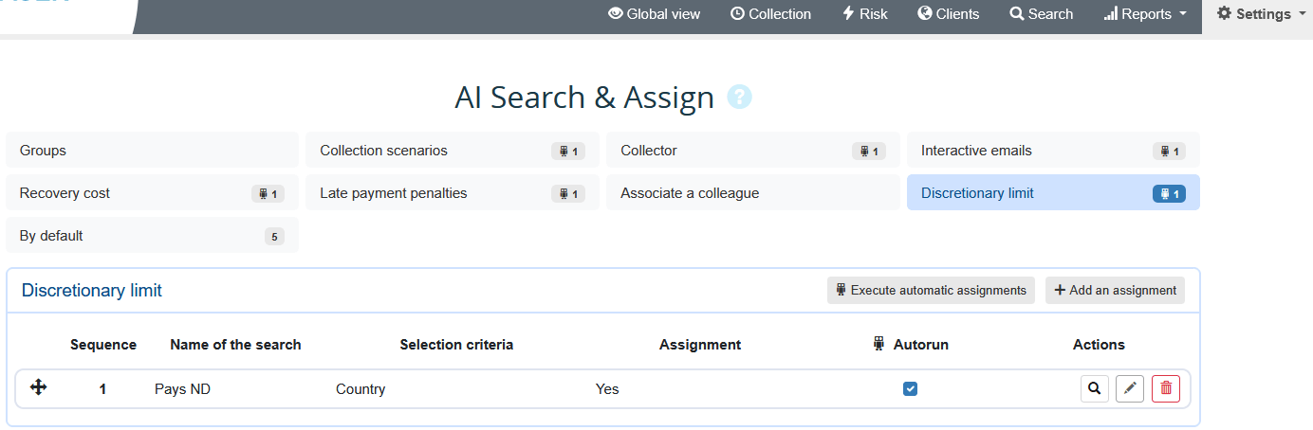Go to the Risk menu item
Image resolution: width=1313 pixels, height=430 pixels.
tap(865, 14)
